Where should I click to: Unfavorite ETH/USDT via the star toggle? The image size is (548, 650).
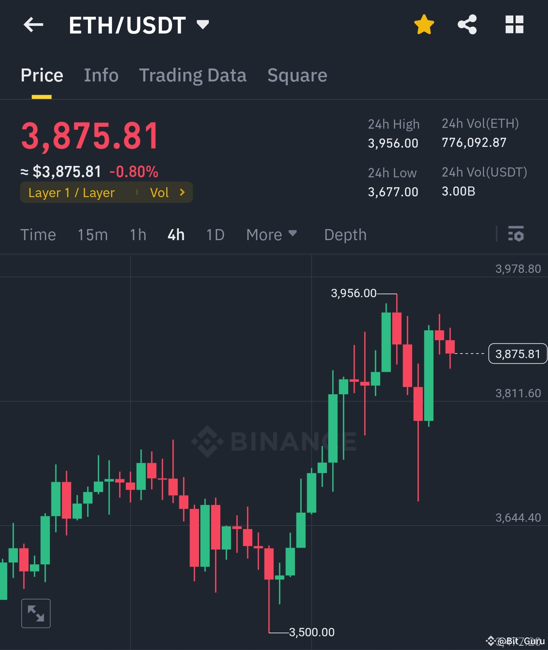(x=424, y=24)
